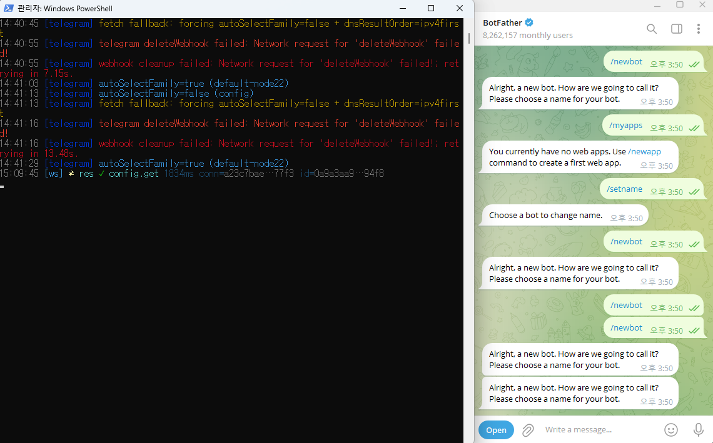Click the search icon in BotFather chat header
Image resolution: width=713 pixels, height=443 pixels.
(x=652, y=29)
